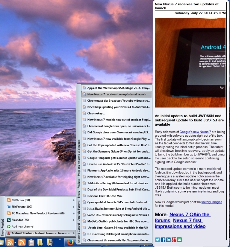Open 'New Nexus 7 now available from Google Play' item
Viewport: 230px width, 247px height.
pos(116,139)
